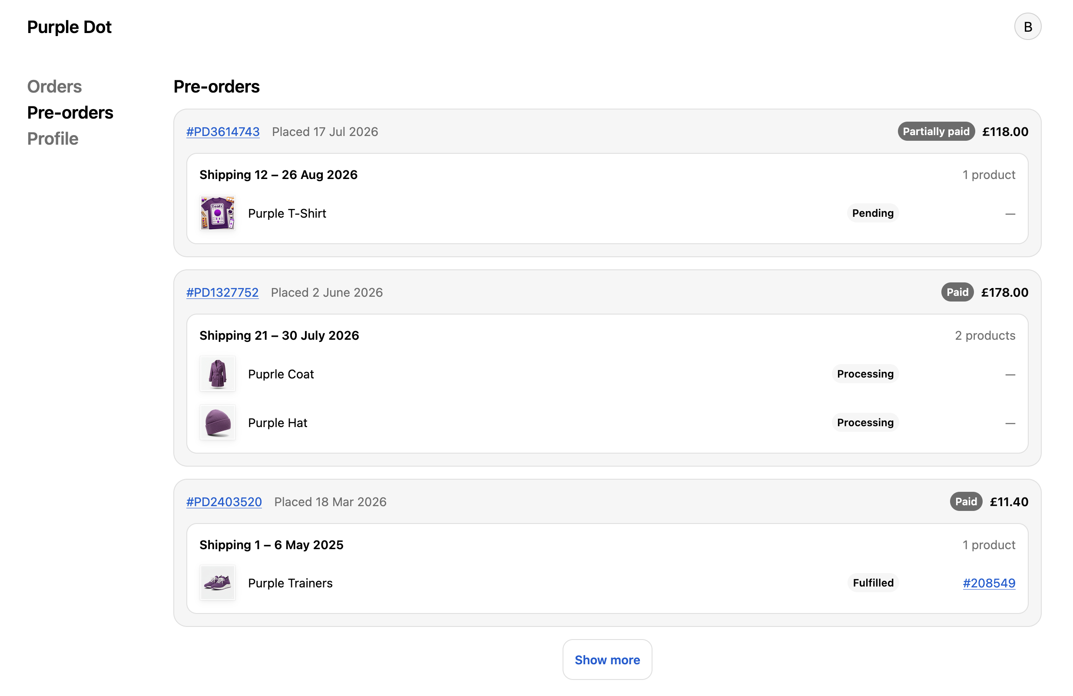Open the Profile page
The height and width of the screenshot is (696, 1073).
pos(53,139)
